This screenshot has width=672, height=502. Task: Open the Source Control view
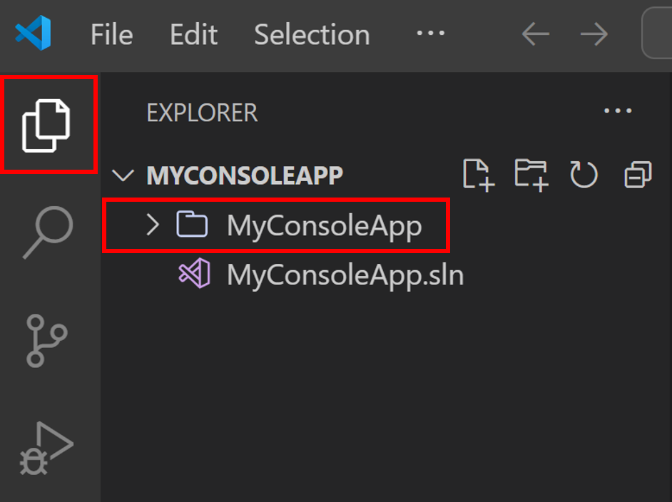click(47, 341)
